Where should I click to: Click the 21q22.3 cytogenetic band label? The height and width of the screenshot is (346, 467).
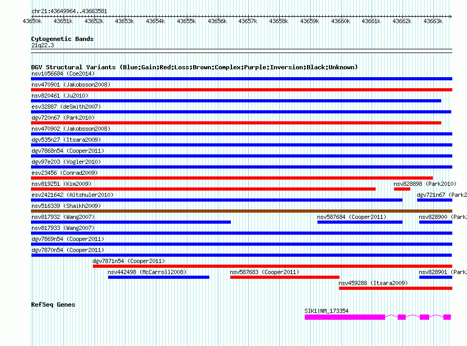pos(43,45)
